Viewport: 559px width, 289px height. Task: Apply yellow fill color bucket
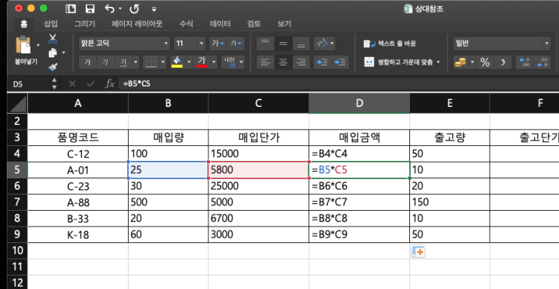178,62
